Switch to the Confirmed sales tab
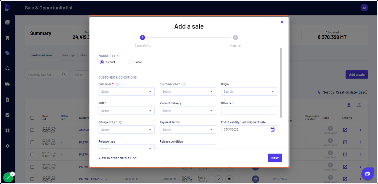This screenshot has width=378, height=184. click(42, 55)
